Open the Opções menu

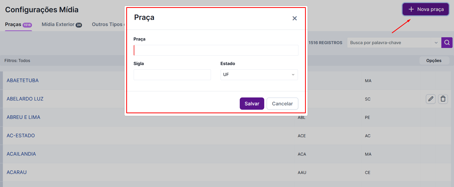(434, 60)
